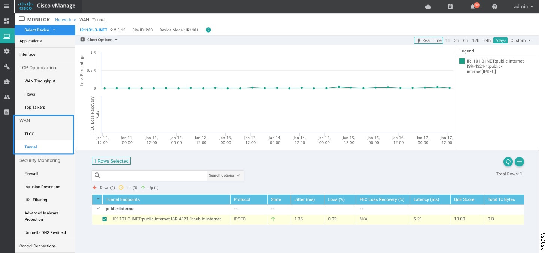
Task: Open the table columns menu button
Action: pos(519,162)
